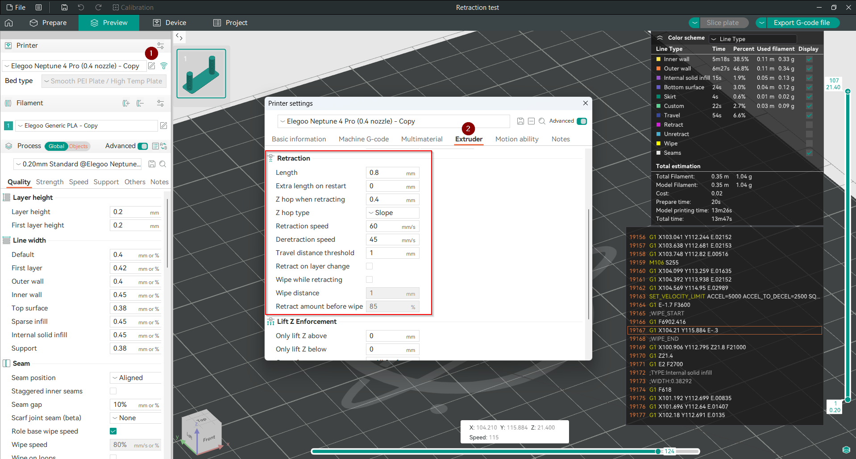Save preset in Printer settings dialog
This screenshot has width=856, height=459.
click(520, 121)
